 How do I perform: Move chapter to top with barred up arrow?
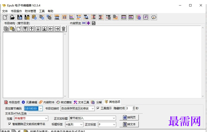(25, 29)
